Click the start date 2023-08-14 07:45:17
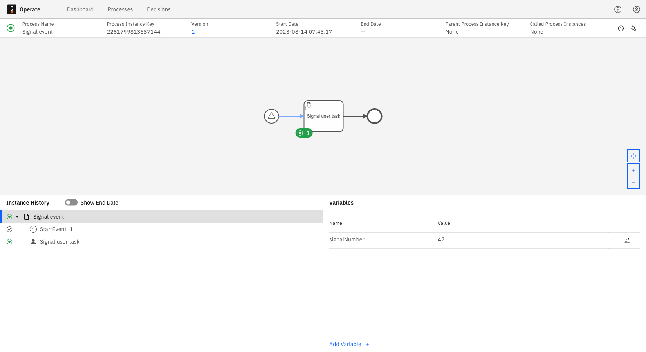 304,32
